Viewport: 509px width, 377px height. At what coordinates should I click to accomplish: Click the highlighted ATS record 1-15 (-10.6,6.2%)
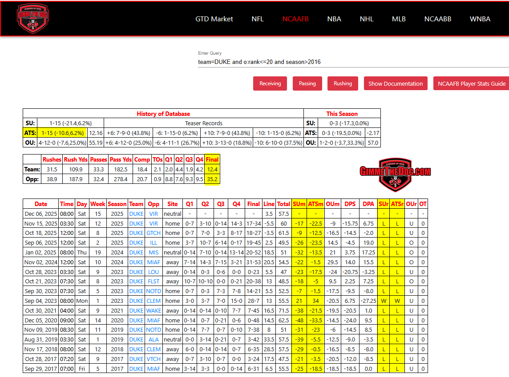point(63,133)
